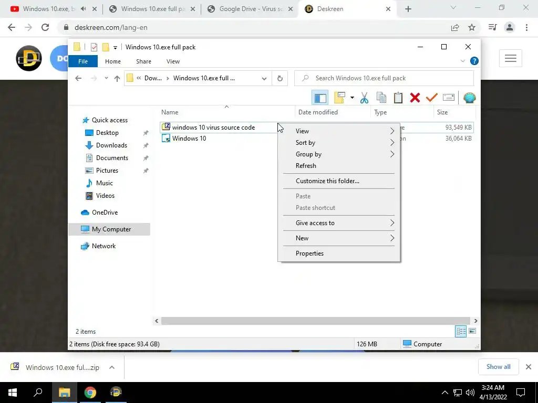Refresh the Explorer address bar
This screenshot has height=403, width=538.
click(280, 79)
